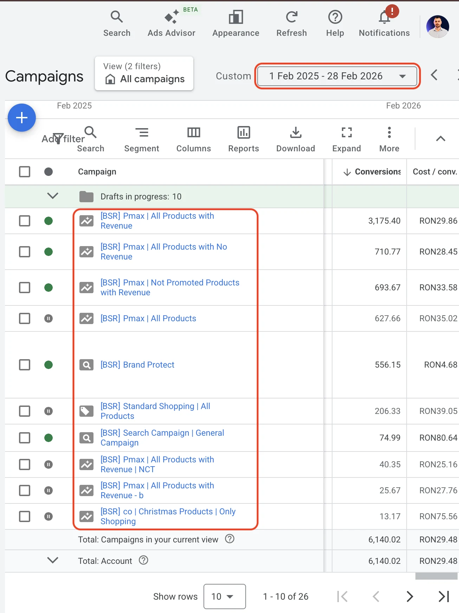
Task: Change status of Search Campaign General Campaign
Action: (x=49, y=438)
